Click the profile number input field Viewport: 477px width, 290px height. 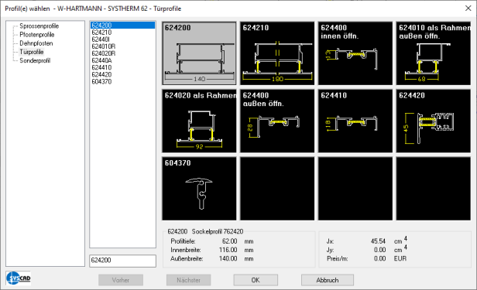pyautogui.click(x=122, y=261)
